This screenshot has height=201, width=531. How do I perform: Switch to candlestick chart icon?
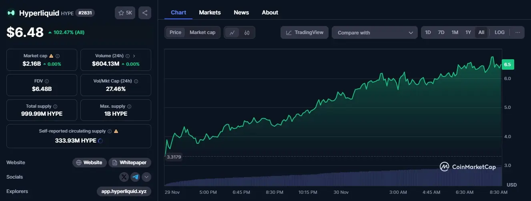(x=247, y=33)
